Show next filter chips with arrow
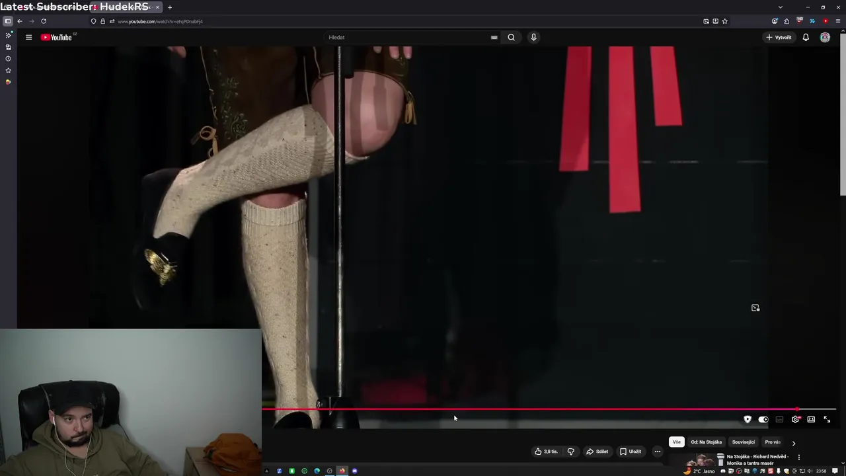This screenshot has width=846, height=476. (x=794, y=443)
